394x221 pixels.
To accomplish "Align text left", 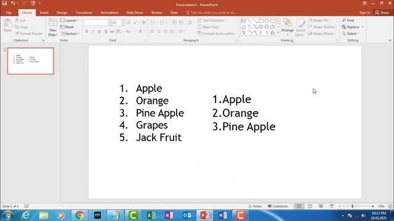I will point(153,31).
